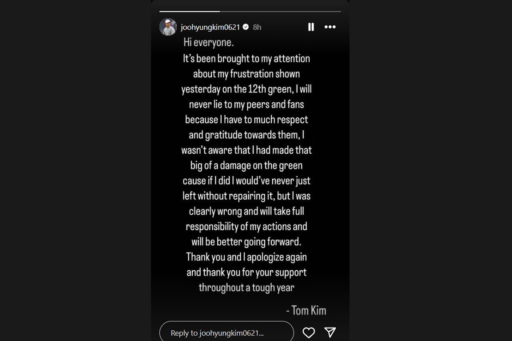Image resolution: width=512 pixels, height=341 pixels.
Task: Click the "- Tom Kim" signature
Action: coord(306,310)
